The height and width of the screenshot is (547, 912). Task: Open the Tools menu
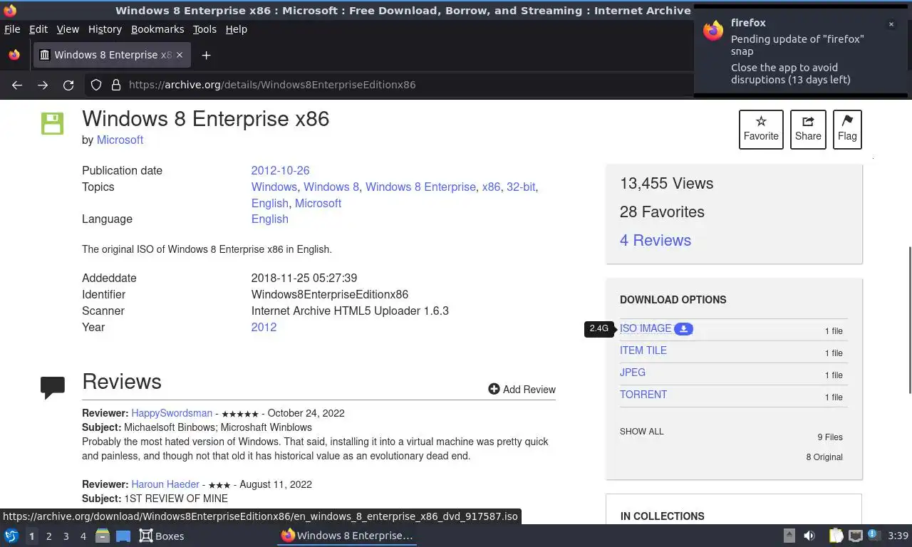click(x=204, y=29)
